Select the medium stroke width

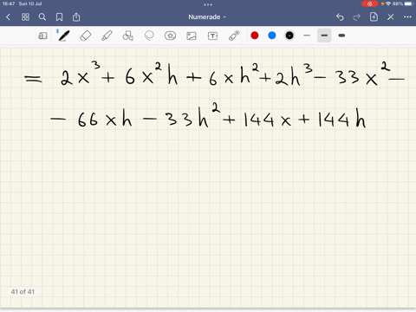tap(324, 36)
